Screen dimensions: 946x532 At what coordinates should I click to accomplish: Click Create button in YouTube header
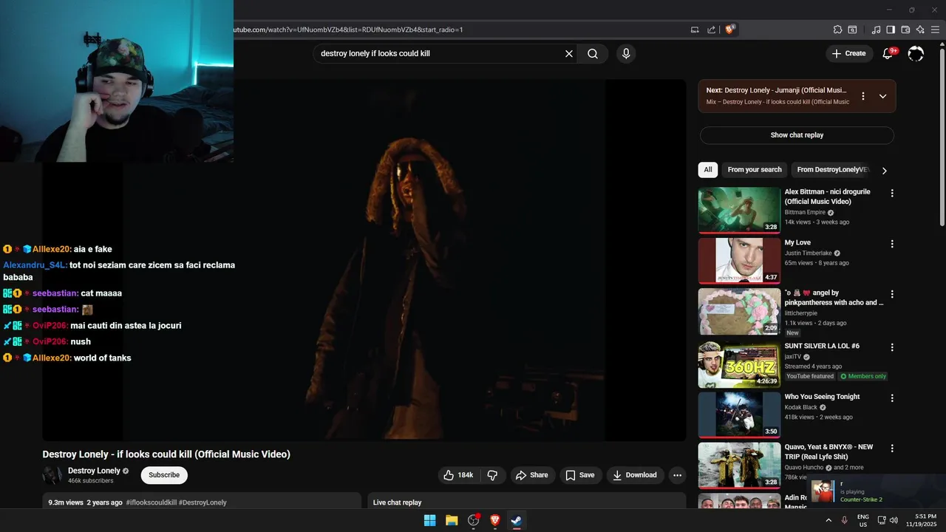click(x=848, y=53)
